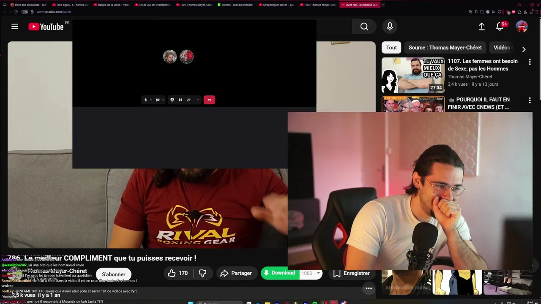Mute the microphone in call overlay
The image size is (541, 304).
click(146, 100)
